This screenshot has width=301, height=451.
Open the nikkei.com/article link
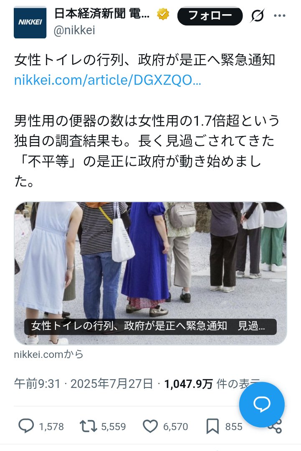click(x=108, y=80)
